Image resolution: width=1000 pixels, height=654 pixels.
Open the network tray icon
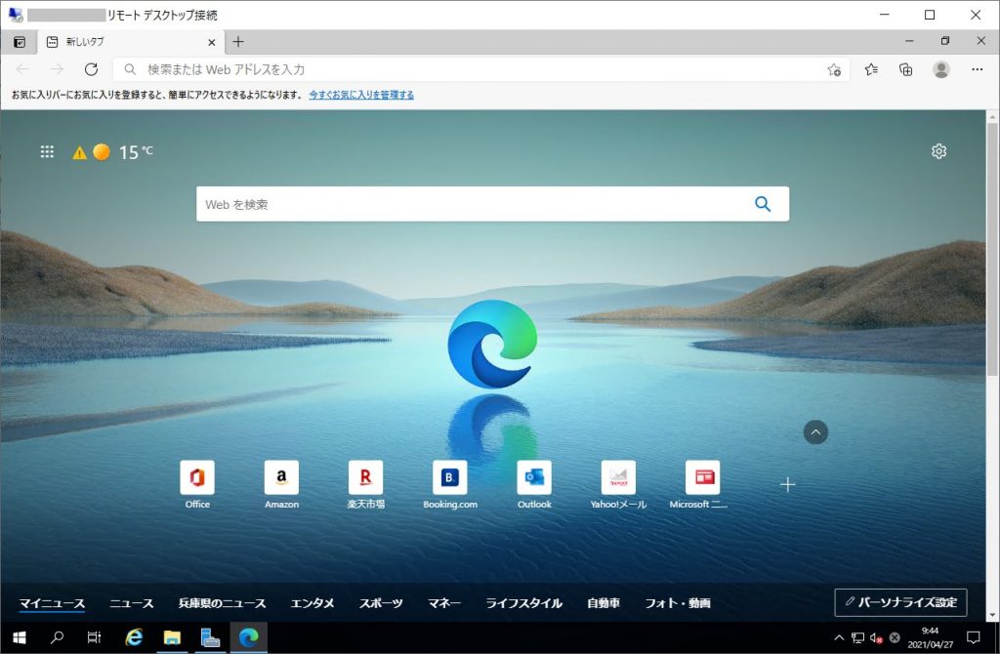click(x=857, y=637)
